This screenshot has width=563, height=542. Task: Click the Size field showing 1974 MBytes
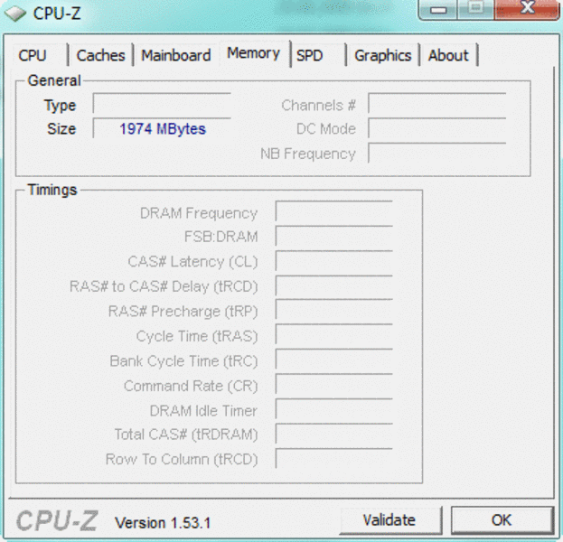pos(162,128)
